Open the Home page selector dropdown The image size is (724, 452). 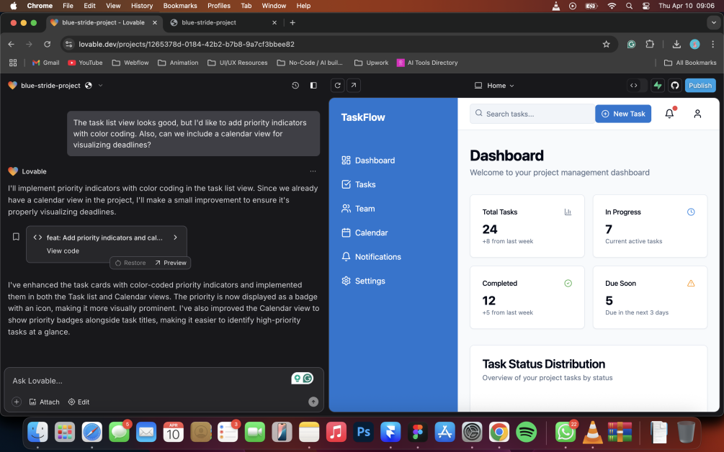point(495,86)
